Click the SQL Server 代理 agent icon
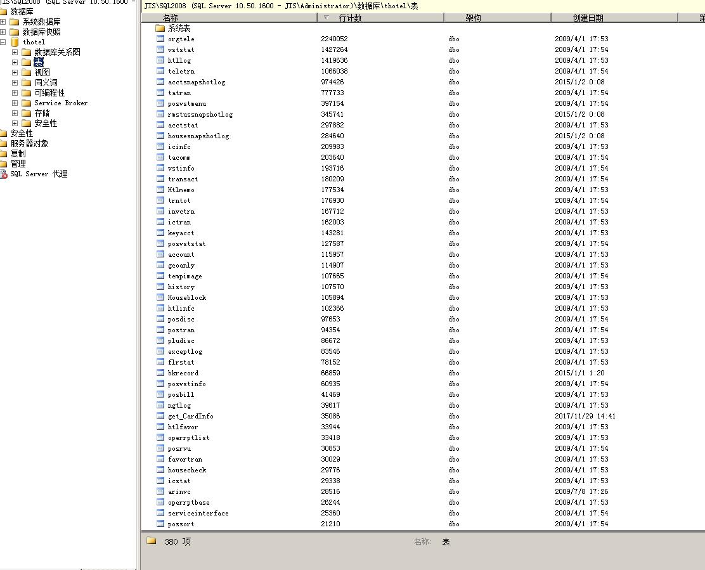 [4, 174]
